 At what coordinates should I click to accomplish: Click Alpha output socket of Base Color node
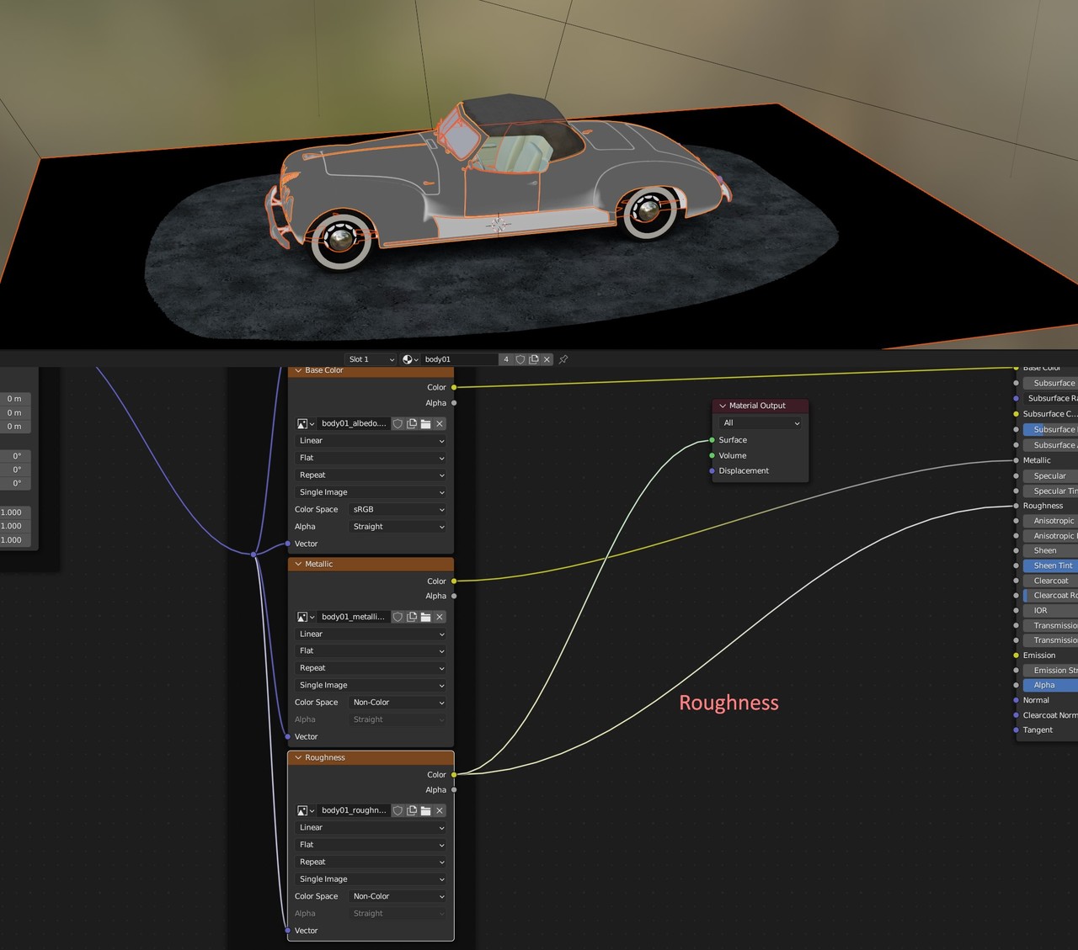pyautogui.click(x=454, y=403)
